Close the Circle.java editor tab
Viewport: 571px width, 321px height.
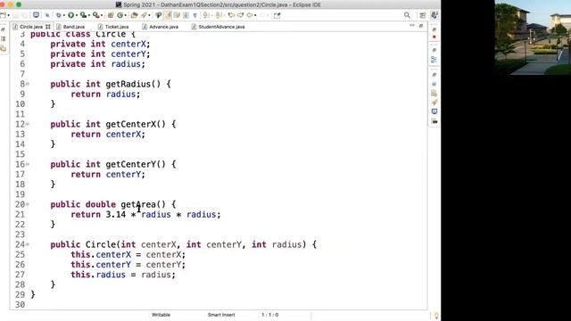48,27
